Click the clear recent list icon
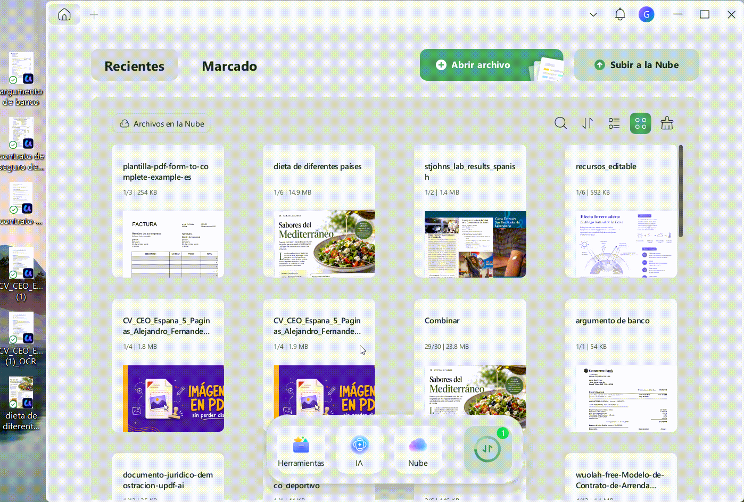Viewport: 744px width, 502px height. click(x=667, y=123)
